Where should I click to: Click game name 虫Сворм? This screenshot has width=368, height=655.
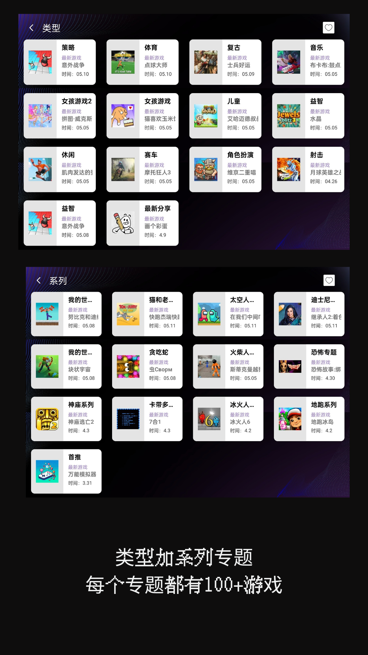point(161,369)
